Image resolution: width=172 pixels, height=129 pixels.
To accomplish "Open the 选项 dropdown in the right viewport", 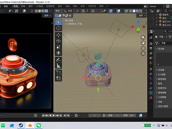I will [142, 16].
